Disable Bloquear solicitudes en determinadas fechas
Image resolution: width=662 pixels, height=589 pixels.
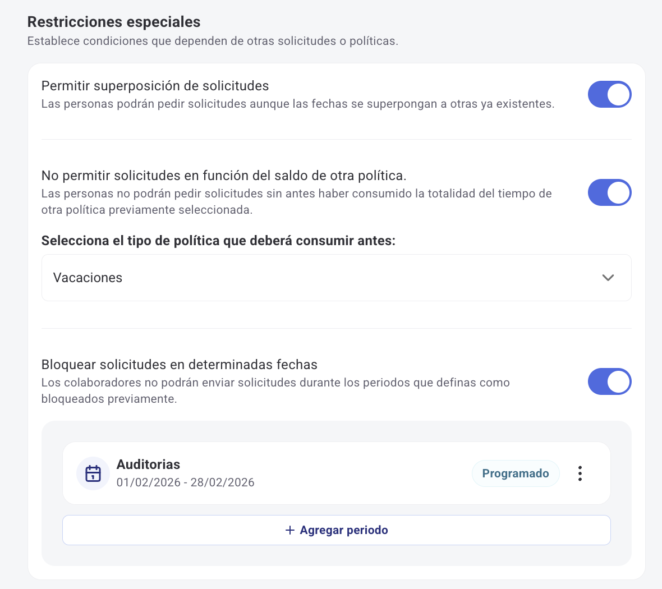(609, 381)
